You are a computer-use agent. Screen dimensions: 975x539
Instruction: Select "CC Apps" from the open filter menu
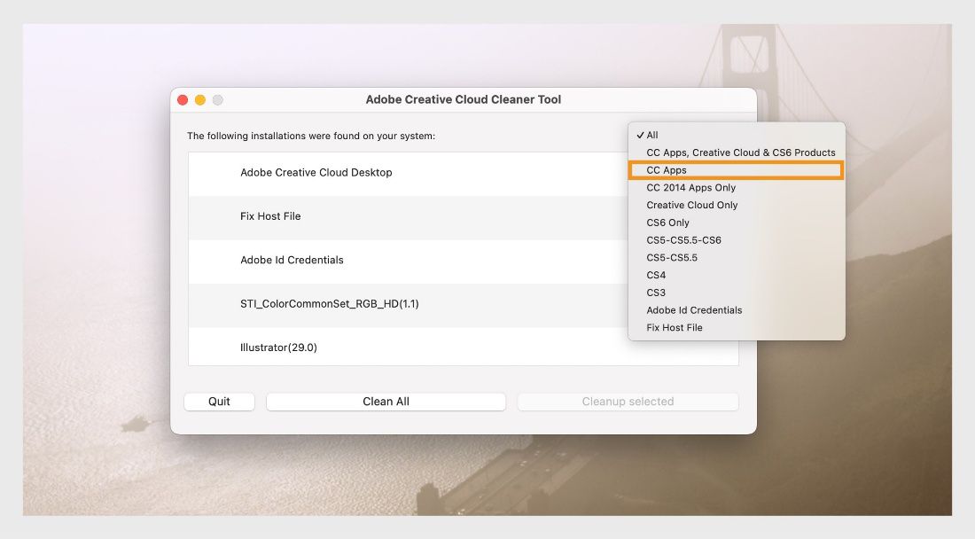[x=667, y=170]
